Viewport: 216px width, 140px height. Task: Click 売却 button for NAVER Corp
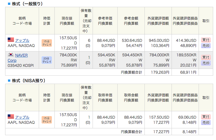point(206,63)
